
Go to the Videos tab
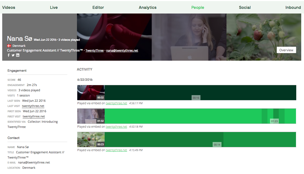9,7
